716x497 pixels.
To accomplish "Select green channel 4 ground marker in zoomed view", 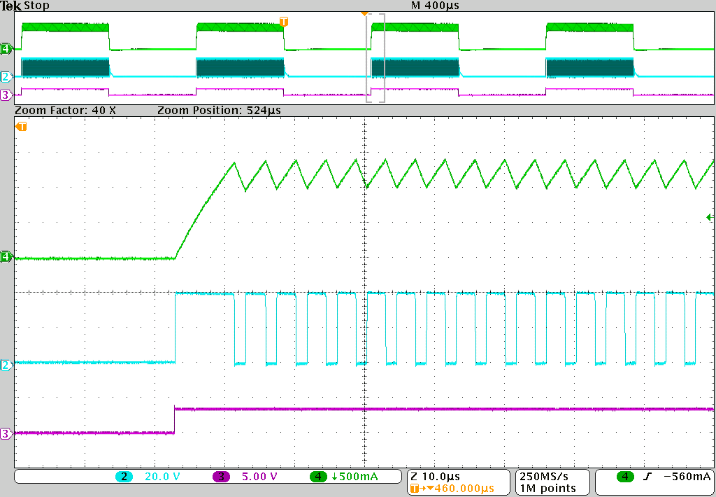I will [x=6, y=258].
